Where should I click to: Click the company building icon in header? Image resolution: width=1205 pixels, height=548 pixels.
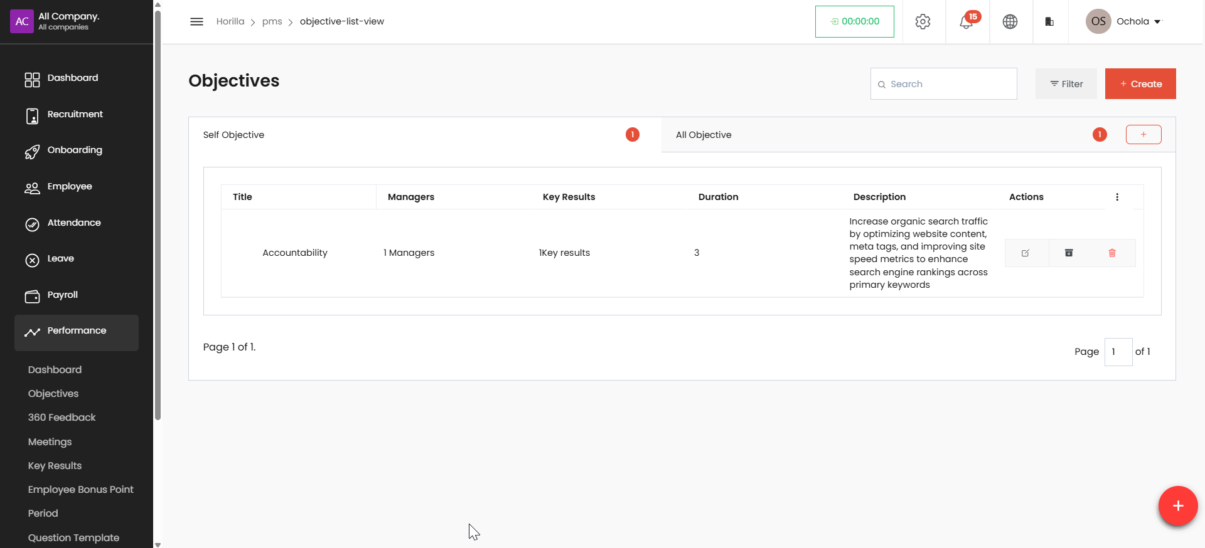(x=1049, y=21)
